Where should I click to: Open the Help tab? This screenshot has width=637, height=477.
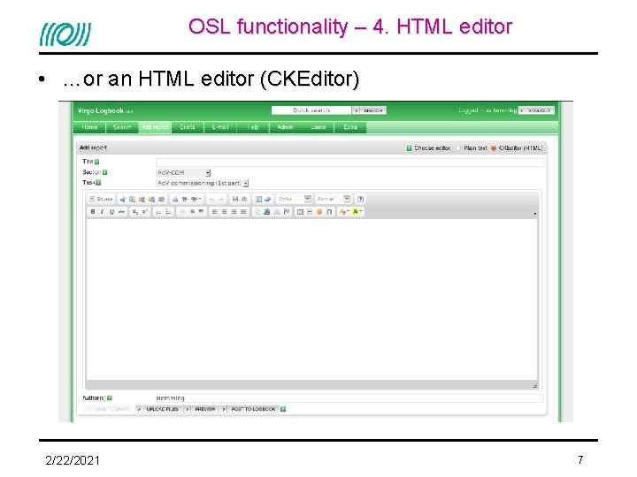[x=253, y=127]
